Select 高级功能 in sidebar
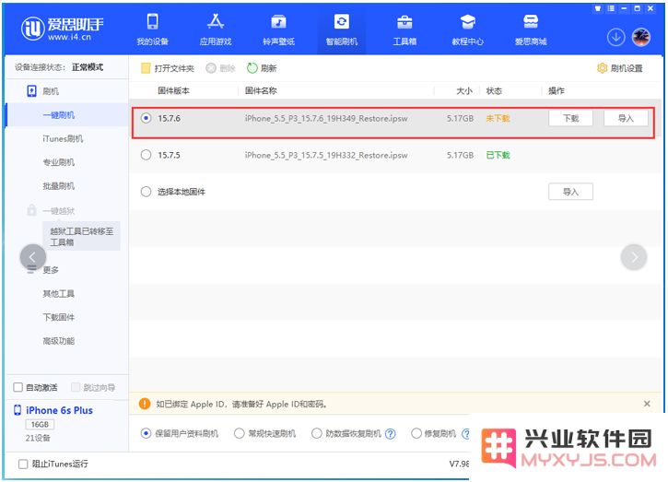Screen dimensions: 668x482 [58, 341]
